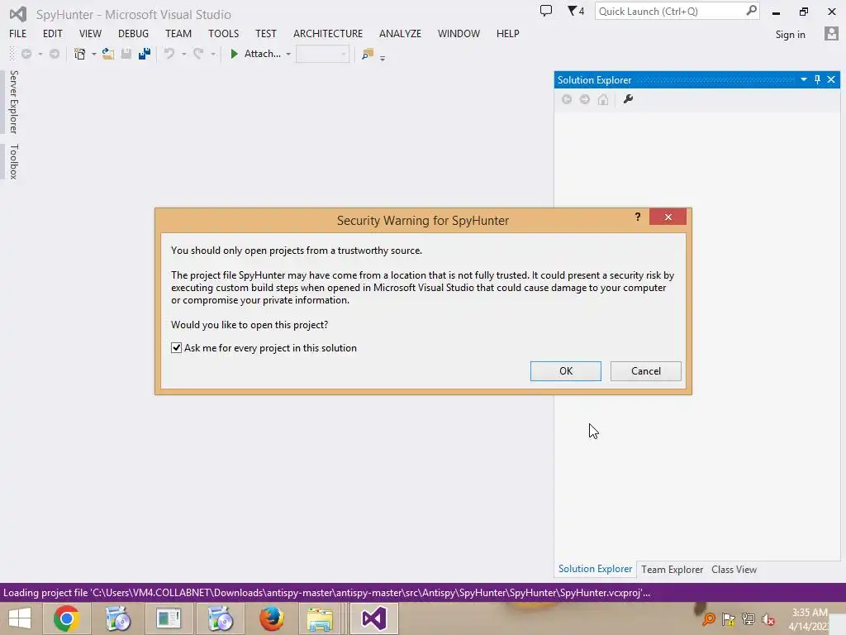Open Firefox from the taskbar
846x635 pixels.
tap(271, 618)
